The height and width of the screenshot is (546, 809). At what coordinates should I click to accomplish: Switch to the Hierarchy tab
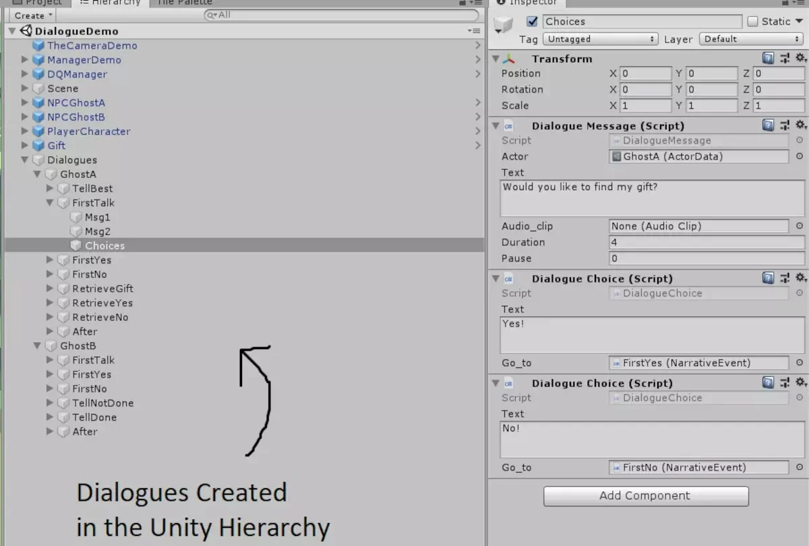pos(110,3)
